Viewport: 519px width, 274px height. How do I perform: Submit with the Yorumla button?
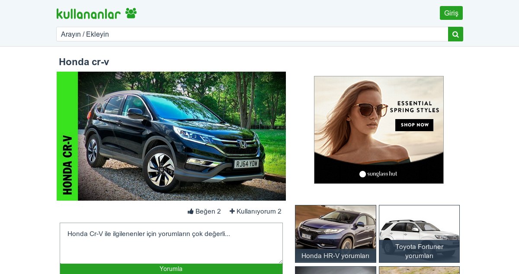pos(171,269)
